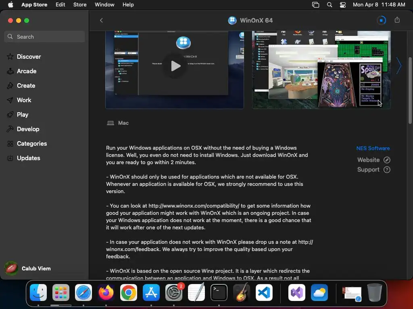Open the Help menu
Viewport: 413px width, 309px height.
tap(128, 4)
